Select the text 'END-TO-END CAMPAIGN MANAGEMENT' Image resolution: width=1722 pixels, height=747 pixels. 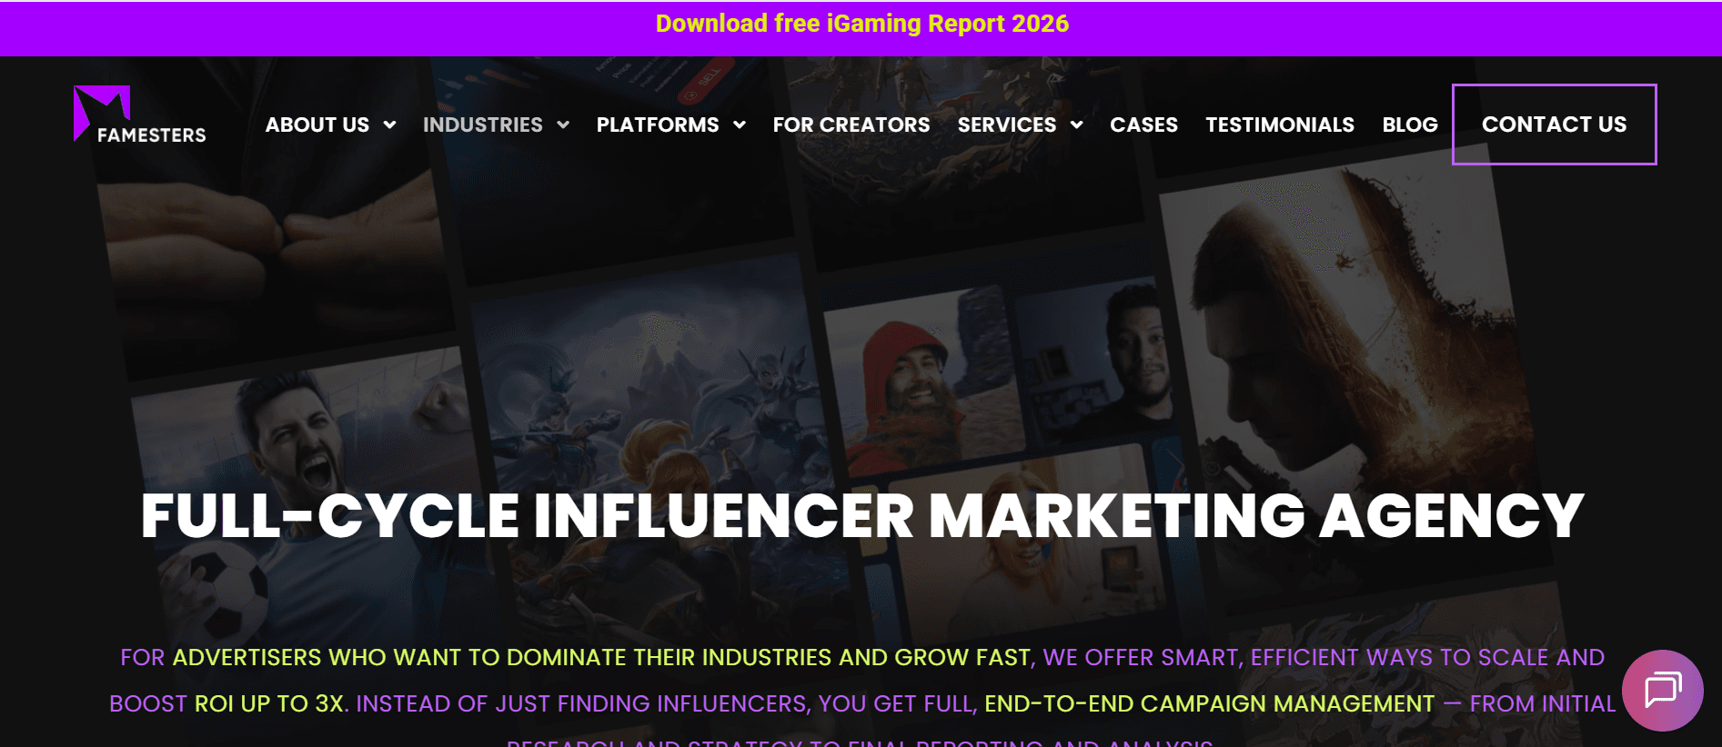click(x=1209, y=703)
